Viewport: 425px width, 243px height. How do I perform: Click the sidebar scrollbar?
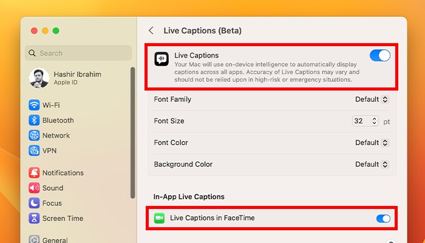pyautogui.click(x=132, y=133)
